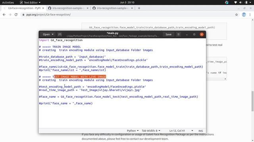
Task: Open the browser profile avatar
Action: (x=244, y=15)
